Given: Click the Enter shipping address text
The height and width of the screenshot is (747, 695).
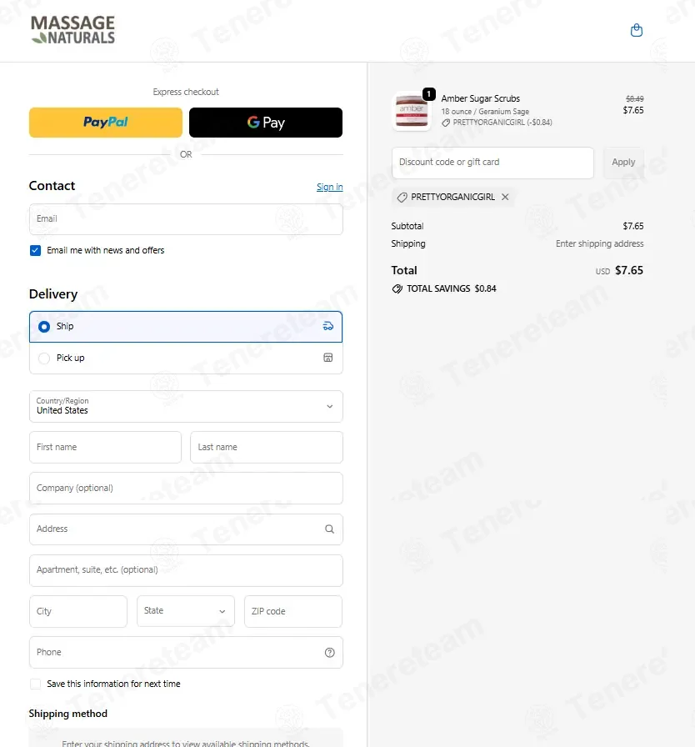Looking at the screenshot, I should [599, 244].
